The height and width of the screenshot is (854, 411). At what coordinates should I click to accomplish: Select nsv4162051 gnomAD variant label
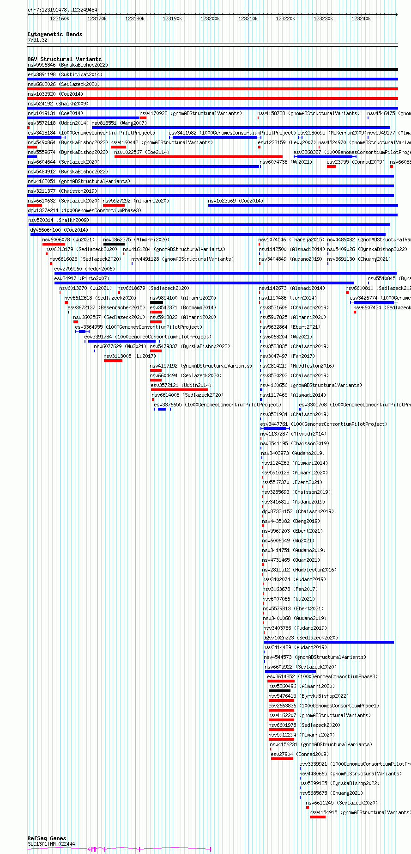point(79,181)
